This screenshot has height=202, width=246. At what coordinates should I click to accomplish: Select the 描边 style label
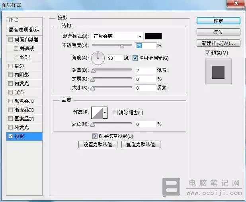coord(19,66)
